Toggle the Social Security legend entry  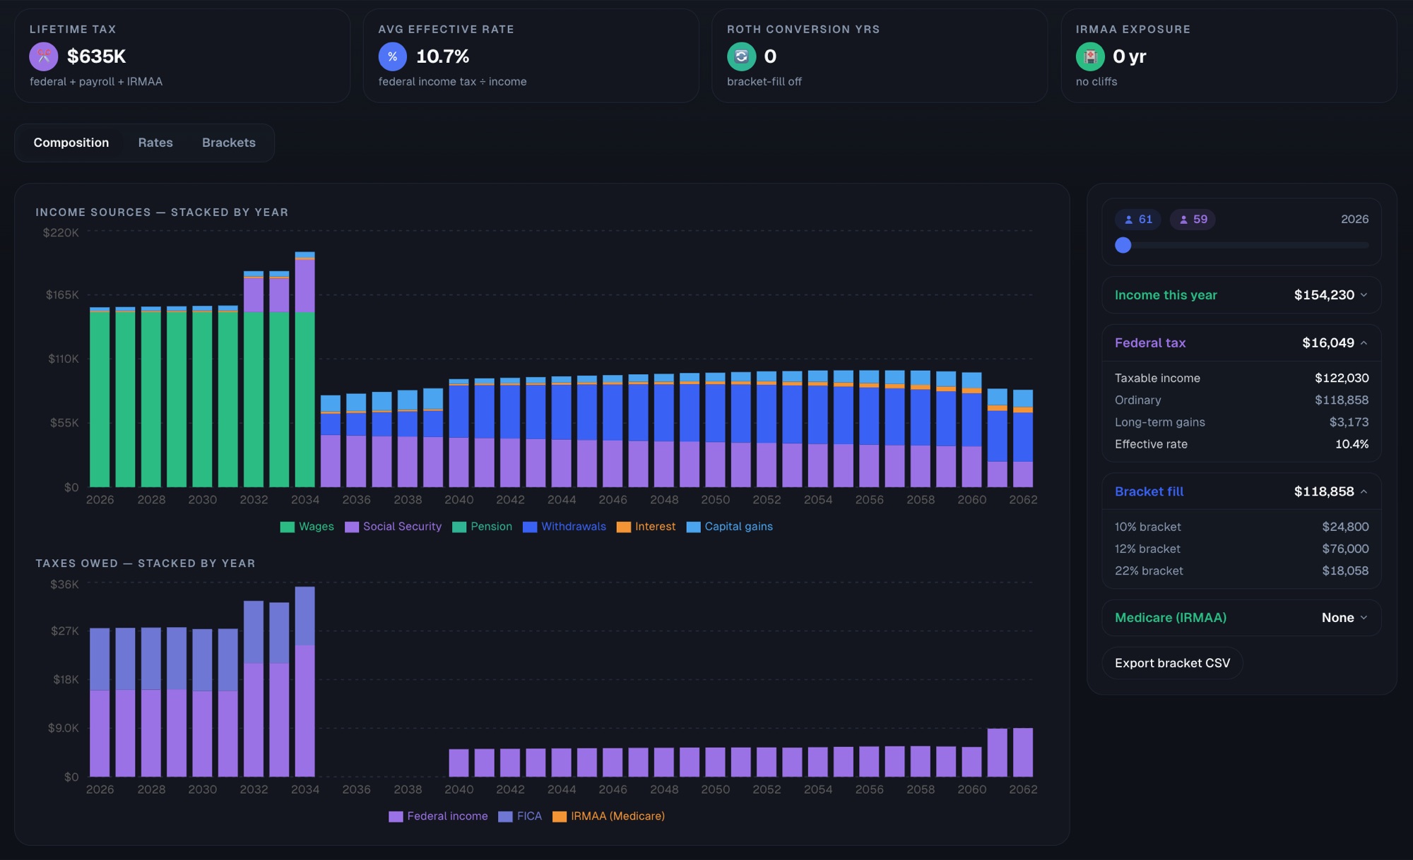(394, 527)
